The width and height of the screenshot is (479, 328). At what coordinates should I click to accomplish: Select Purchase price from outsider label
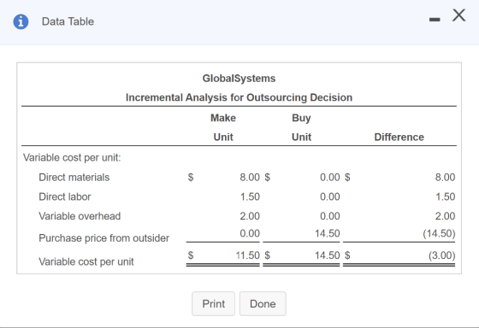pos(103,238)
